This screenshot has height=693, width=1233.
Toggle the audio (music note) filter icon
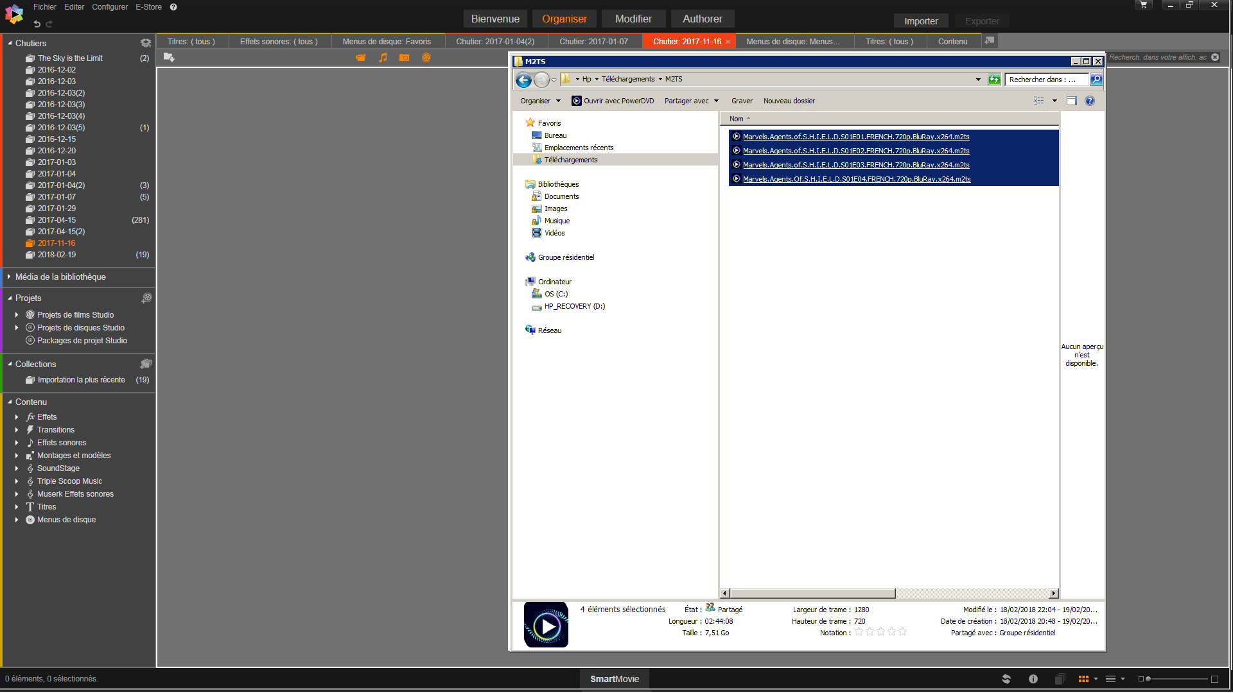point(383,58)
